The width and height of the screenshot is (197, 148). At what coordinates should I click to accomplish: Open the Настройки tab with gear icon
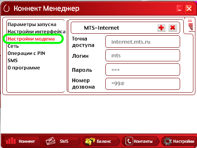(179, 141)
